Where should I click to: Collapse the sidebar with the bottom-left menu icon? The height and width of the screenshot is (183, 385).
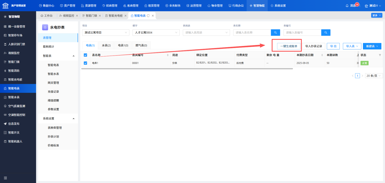tap(5, 178)
